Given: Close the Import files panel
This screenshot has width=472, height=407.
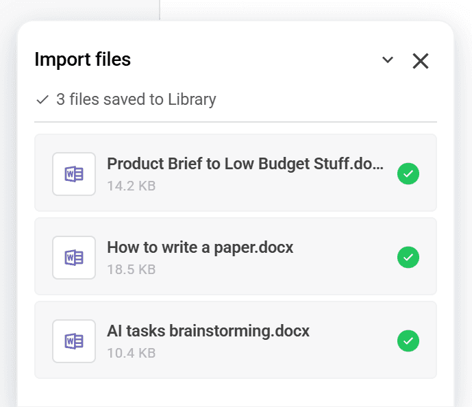Looking at the screenshot, I should point(420,61).
